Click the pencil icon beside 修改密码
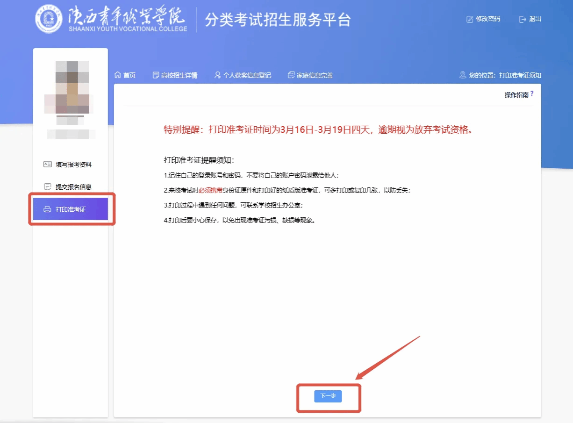The image size is (573, 423). (x=470, y=19)
